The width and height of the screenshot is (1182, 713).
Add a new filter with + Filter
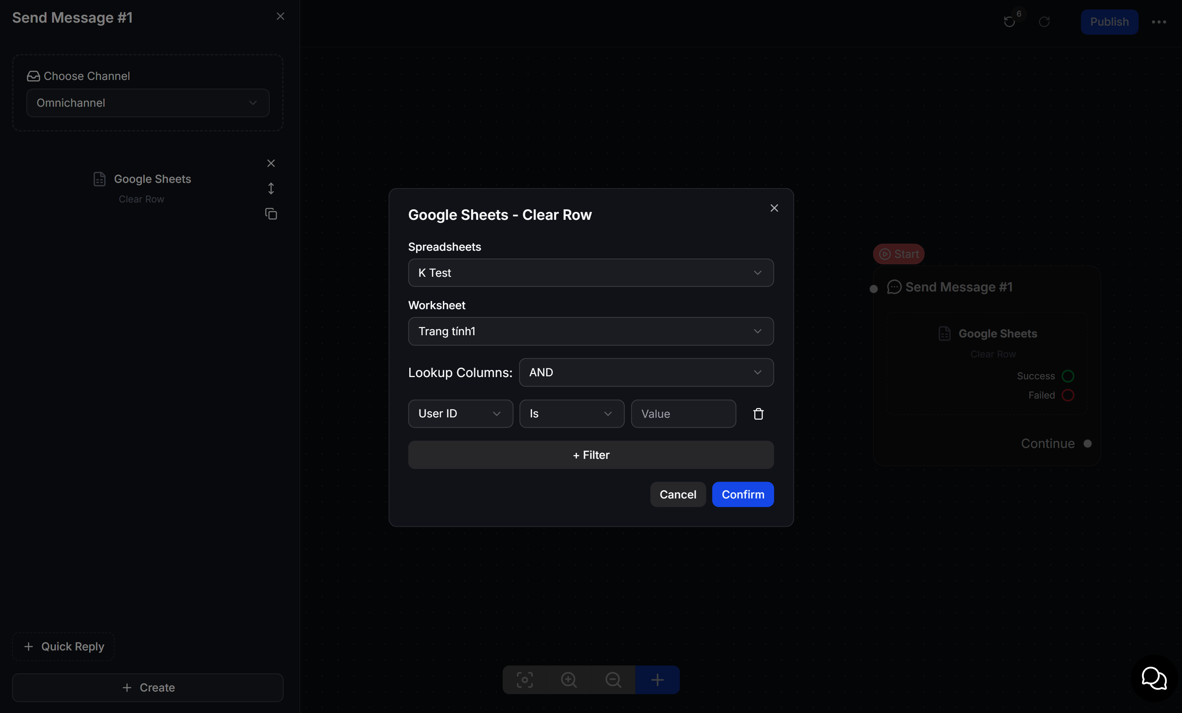(x=591, y=455)
